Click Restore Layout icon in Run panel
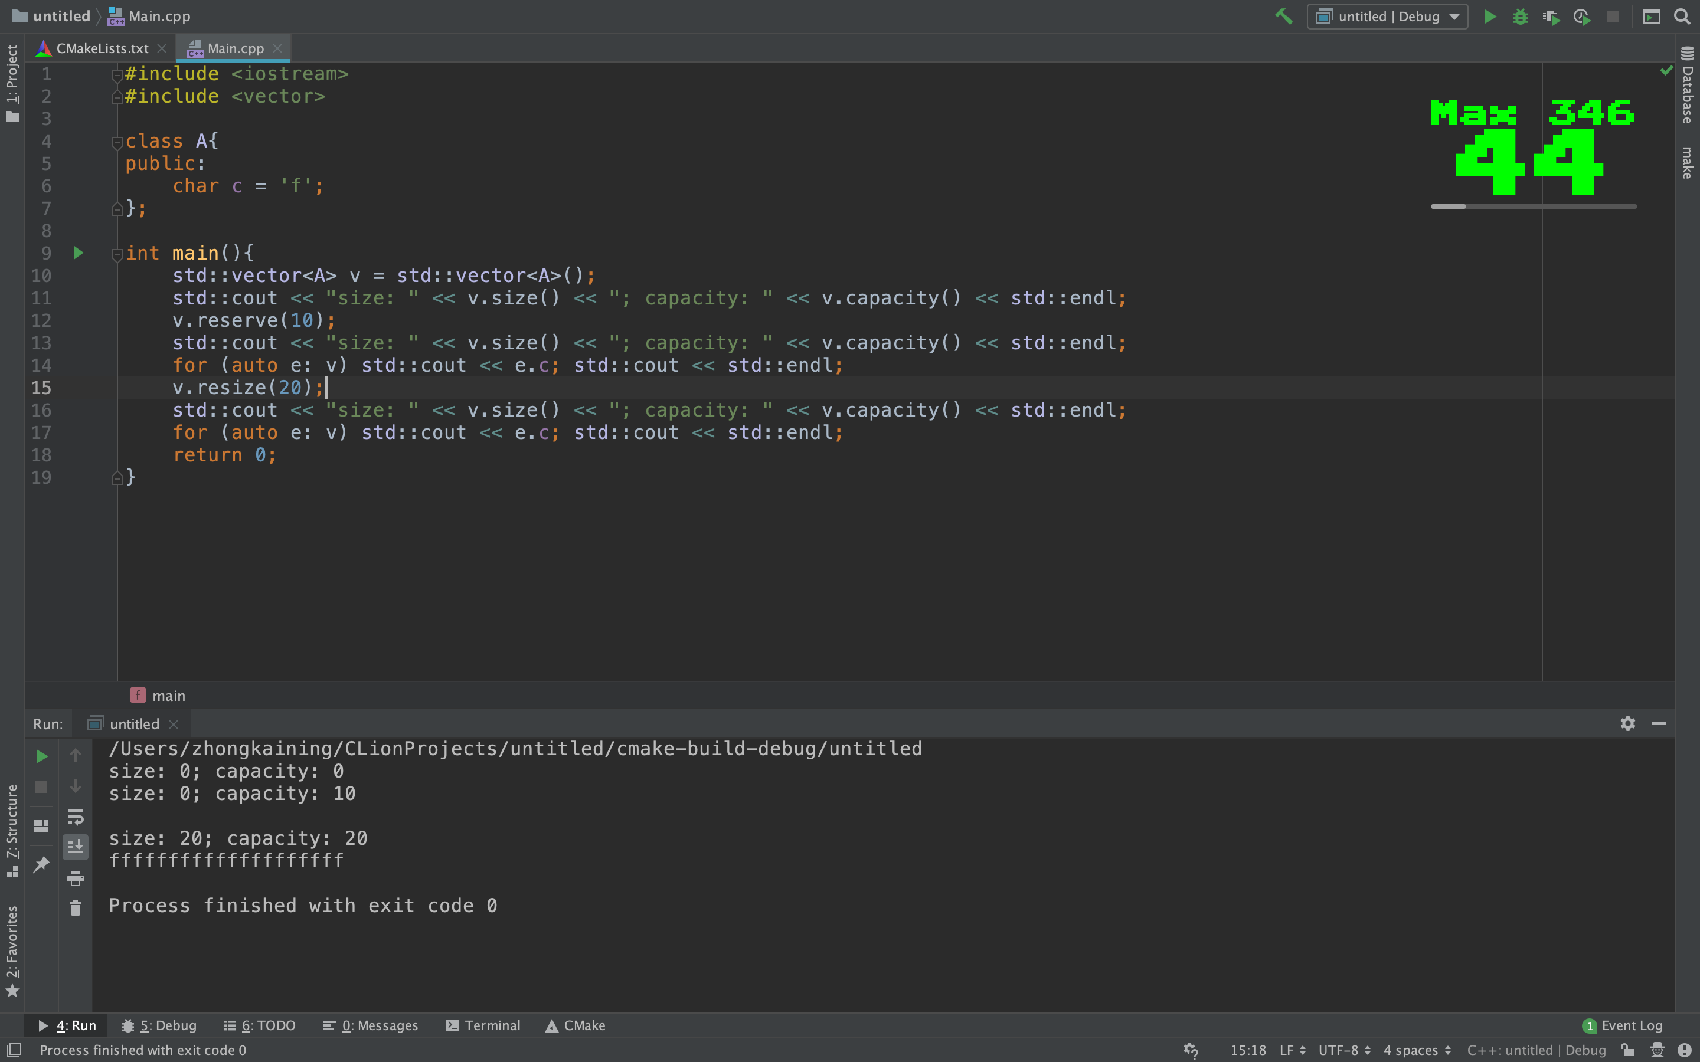The height and width of the screenshot is (1062, 1700). 41,825
